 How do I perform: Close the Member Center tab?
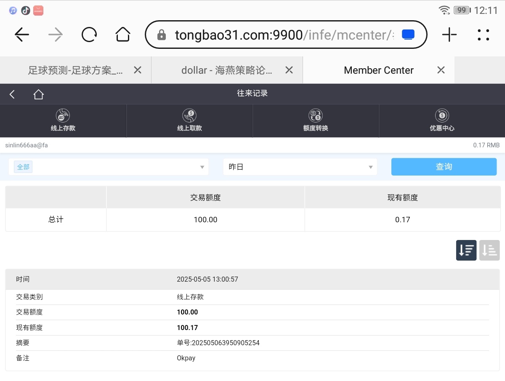point(441,70)
